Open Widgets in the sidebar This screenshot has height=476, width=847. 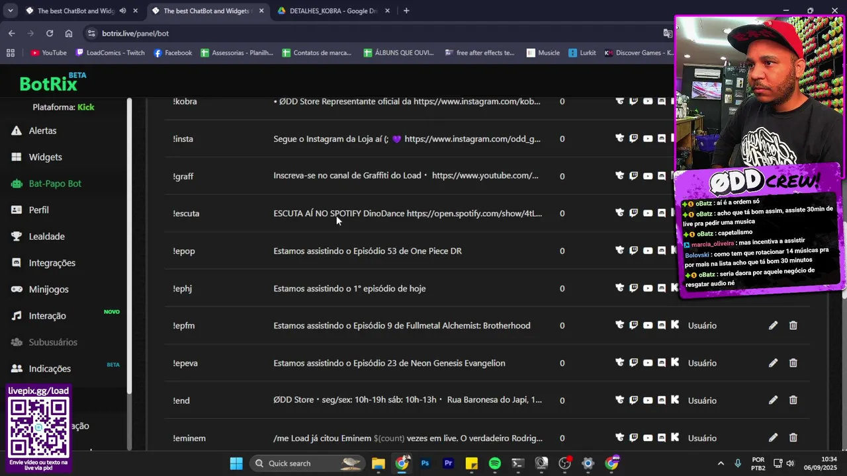tap(45, 157)
